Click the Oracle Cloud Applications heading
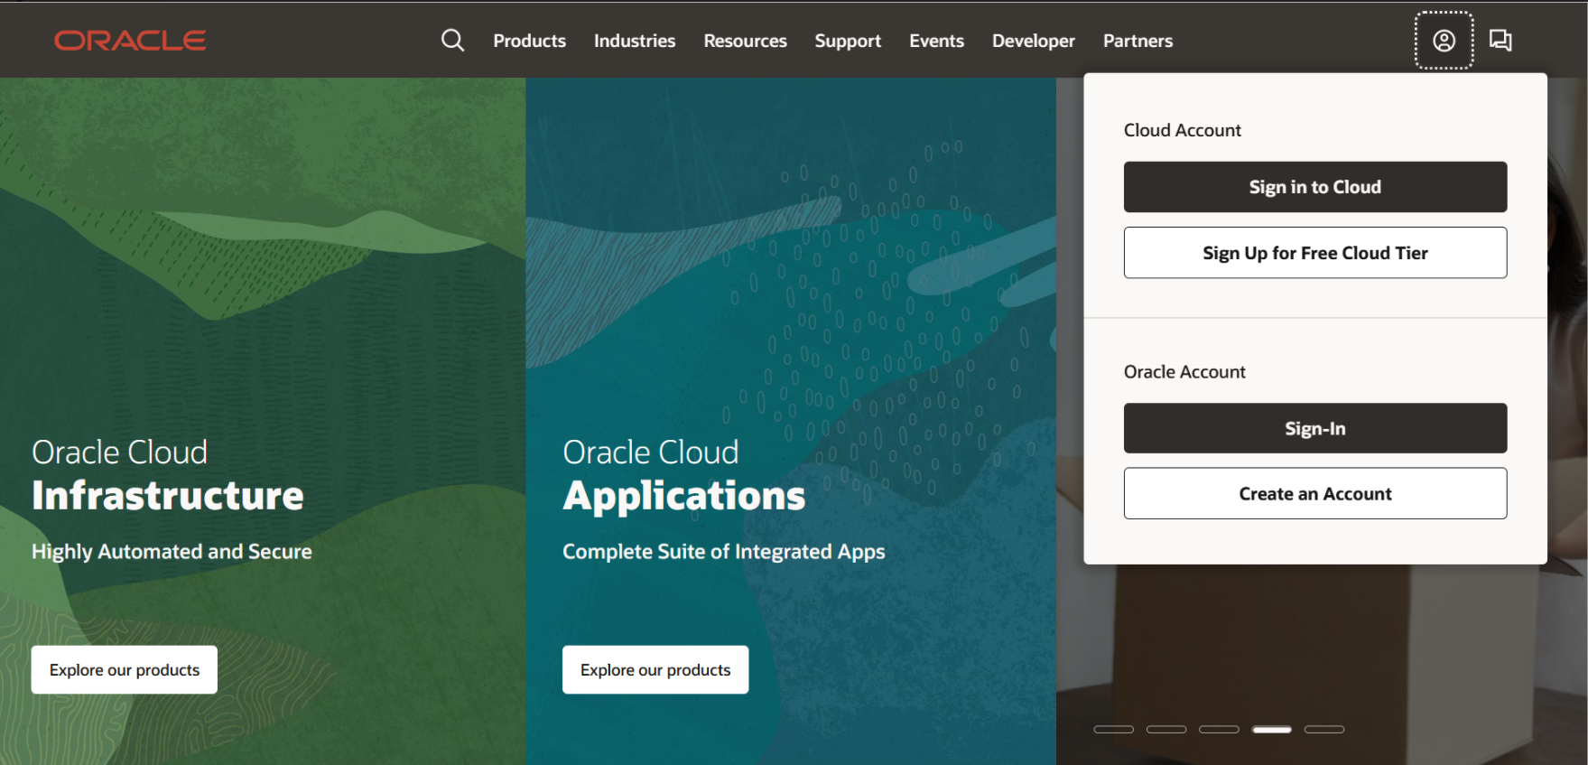Image resolution: width=1588 pixels, height=765 pixels. (x=683, y=475)
